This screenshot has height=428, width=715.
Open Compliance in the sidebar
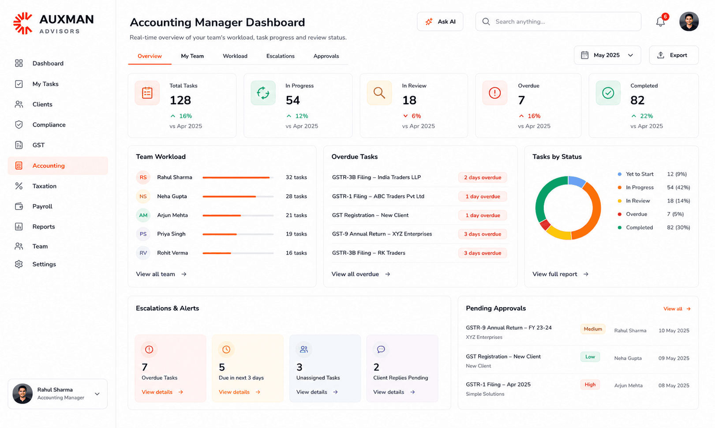coord(58,125)
